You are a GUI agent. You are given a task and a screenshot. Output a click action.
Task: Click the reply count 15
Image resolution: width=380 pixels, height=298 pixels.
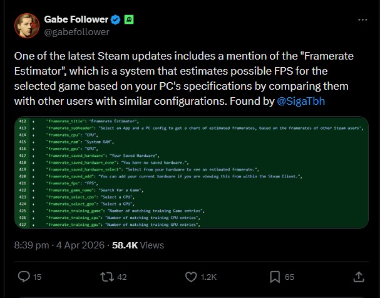[38, 277]
